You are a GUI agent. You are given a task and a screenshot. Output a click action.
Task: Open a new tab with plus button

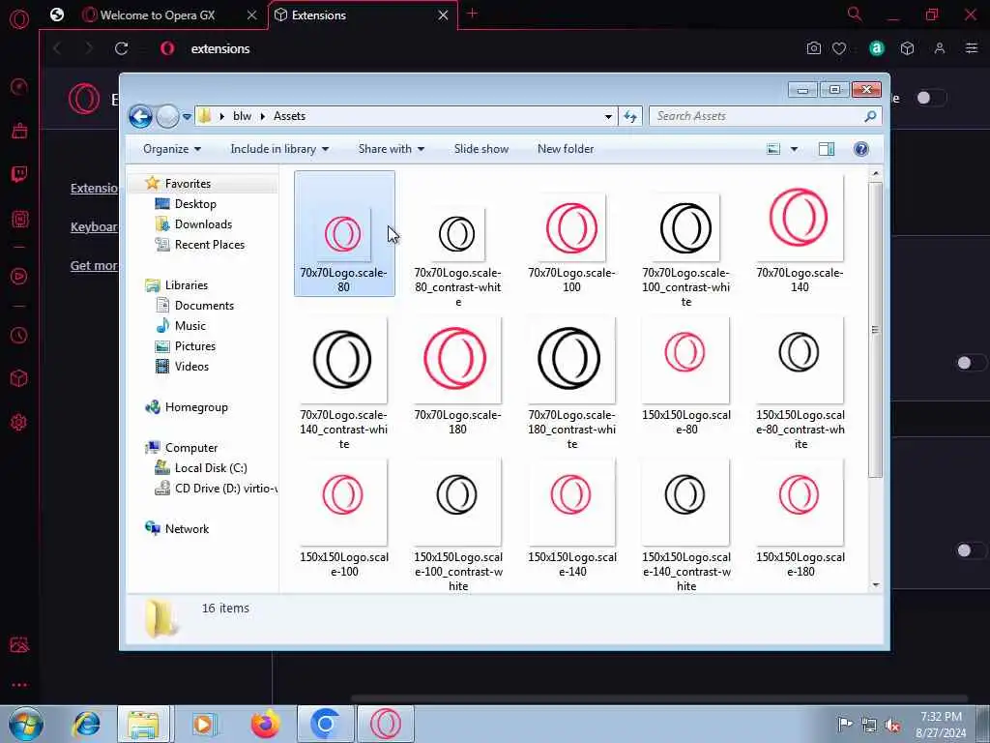click(472, 14)
